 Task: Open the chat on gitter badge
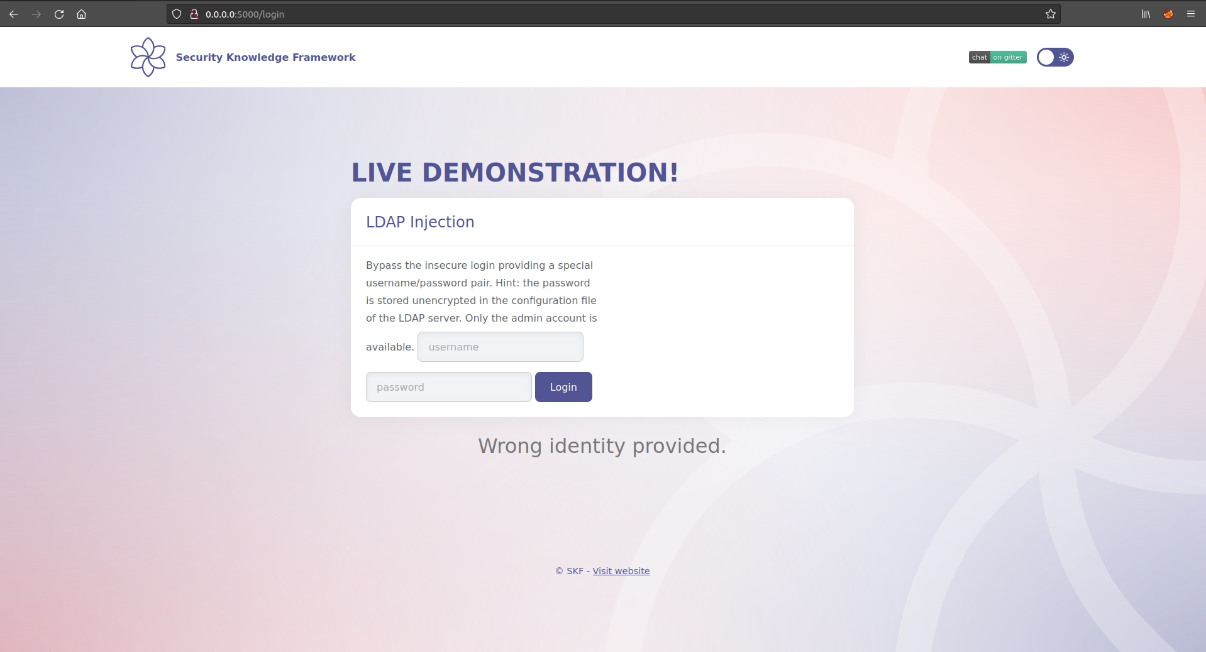click(997, 57)
